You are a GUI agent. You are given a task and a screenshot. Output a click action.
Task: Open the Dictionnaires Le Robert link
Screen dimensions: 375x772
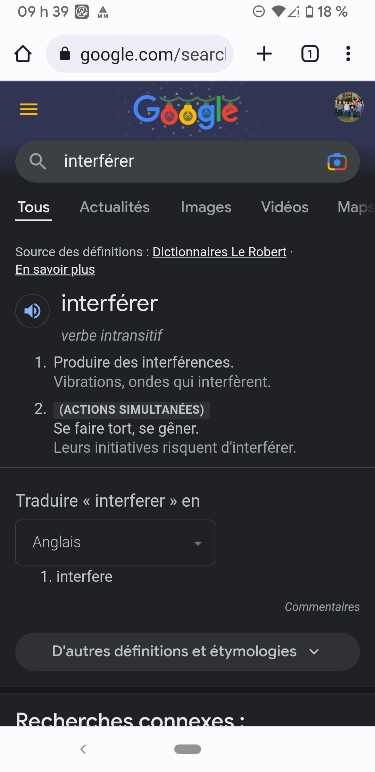[x=219, y=252]
